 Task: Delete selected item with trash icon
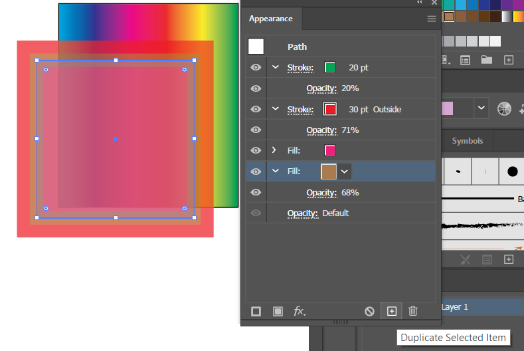point(413,311)
